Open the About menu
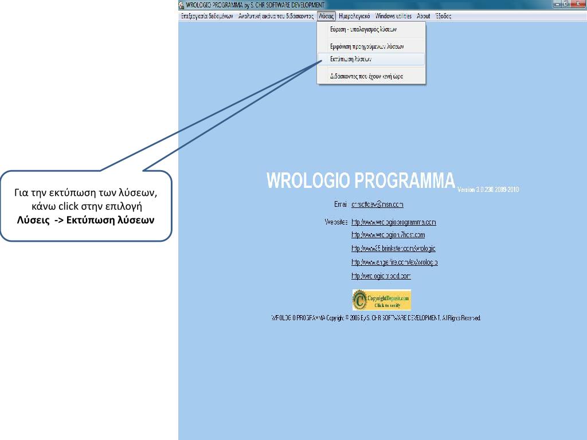Viewport: 587px width, 440px height. [x=424, y=16]
